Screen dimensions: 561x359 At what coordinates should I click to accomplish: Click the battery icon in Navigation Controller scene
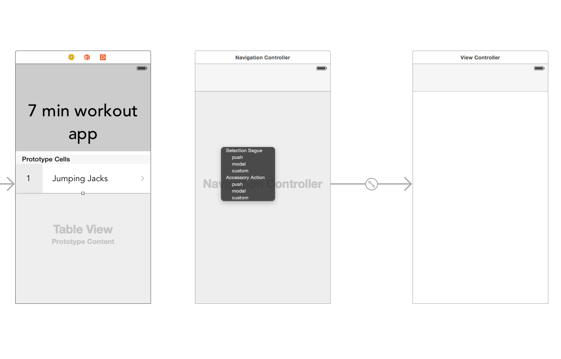point(321,68)
